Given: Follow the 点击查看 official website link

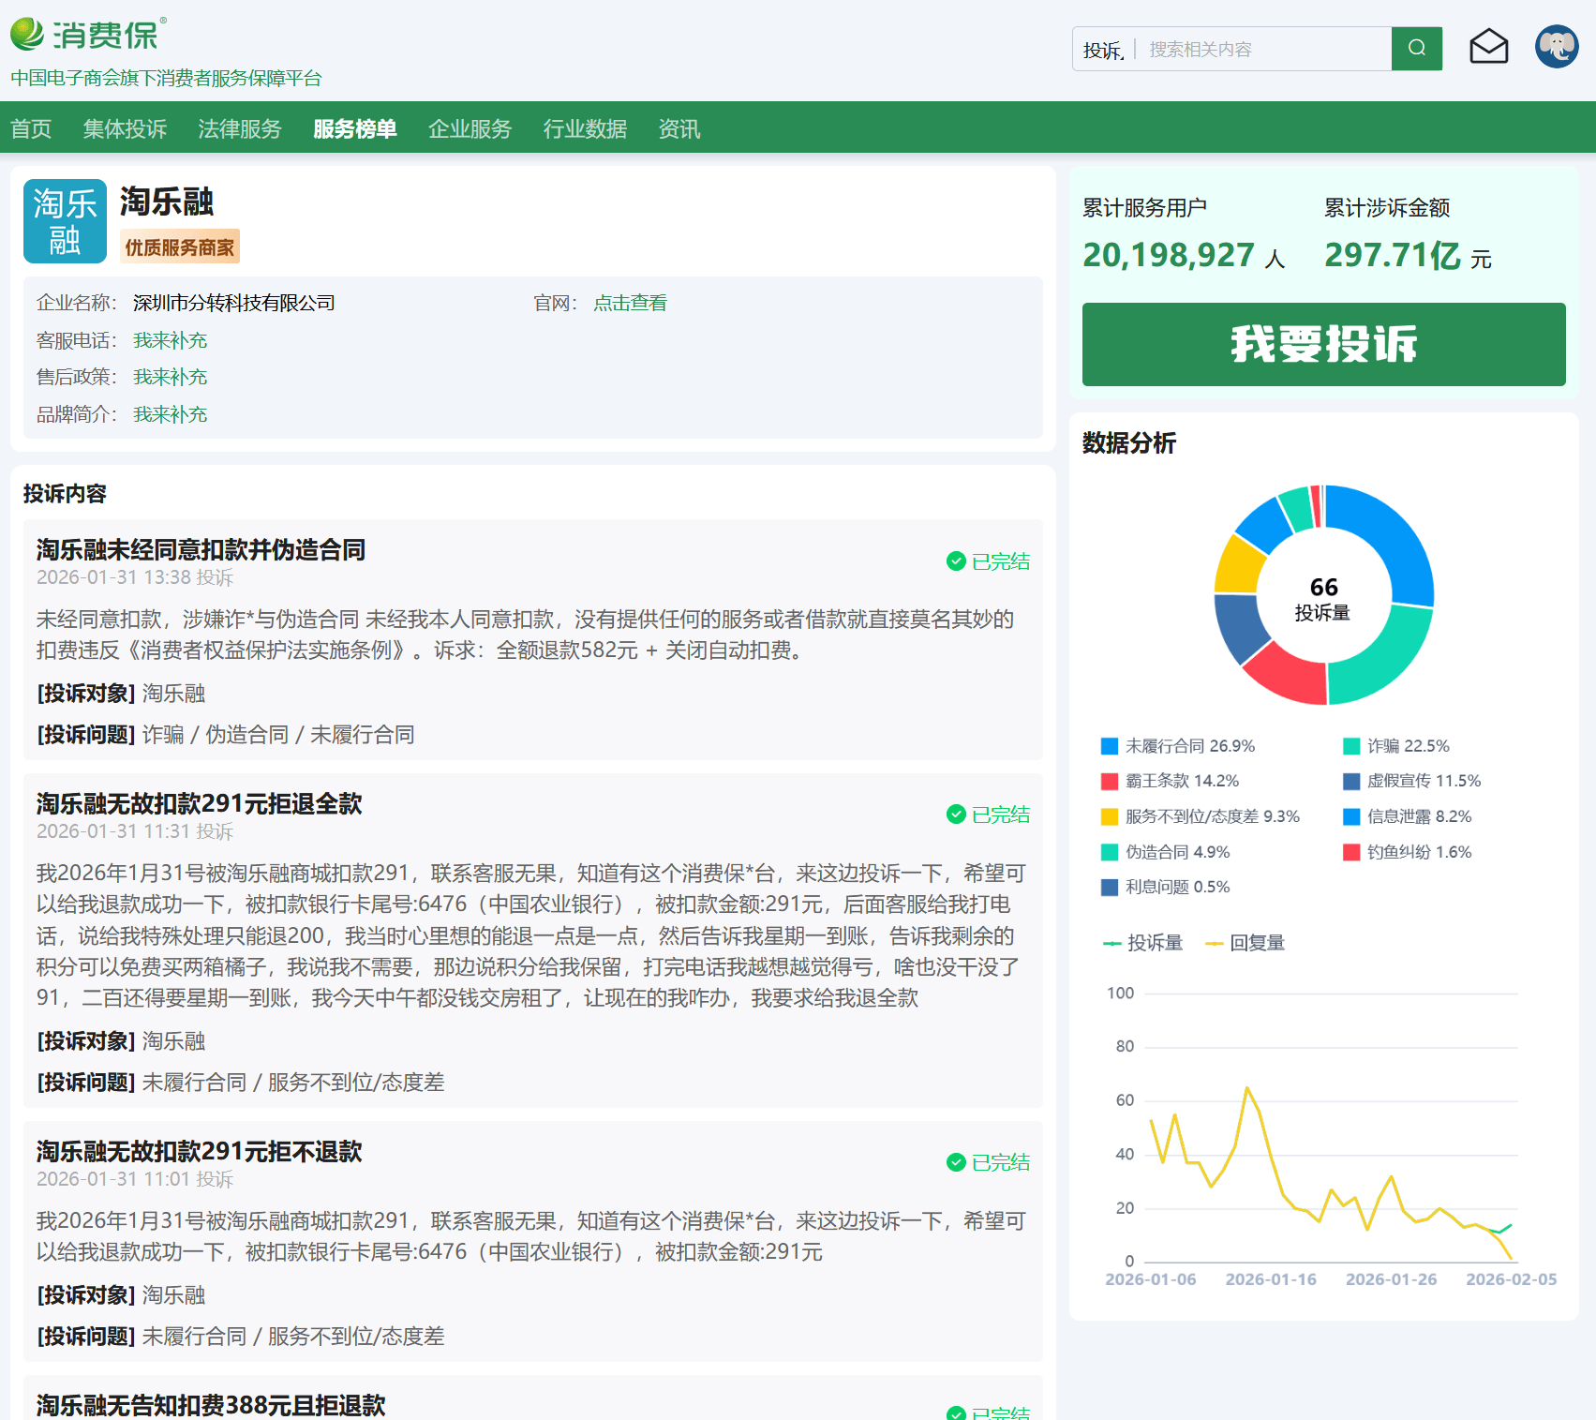Looking at the screenshot, I should tap(630, 303).
